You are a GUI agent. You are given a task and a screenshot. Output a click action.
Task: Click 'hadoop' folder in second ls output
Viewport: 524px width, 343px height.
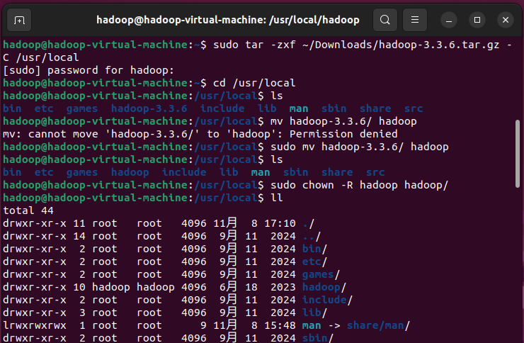[x=130, y=172]
